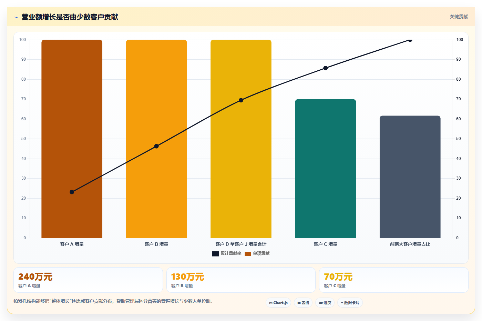The height and width of the screenshot is (321, 482).
Task: Click the chart title 营业额增长是否由少数客户贡献
Action: (x=70, y=17)
